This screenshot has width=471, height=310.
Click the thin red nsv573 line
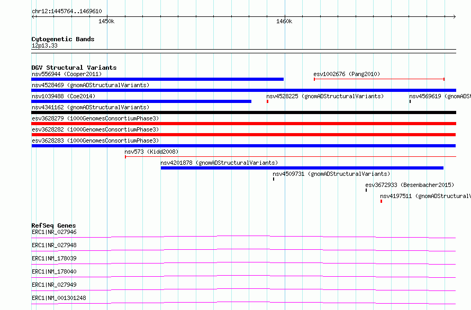pyautogui.click(x=291, y=156)
